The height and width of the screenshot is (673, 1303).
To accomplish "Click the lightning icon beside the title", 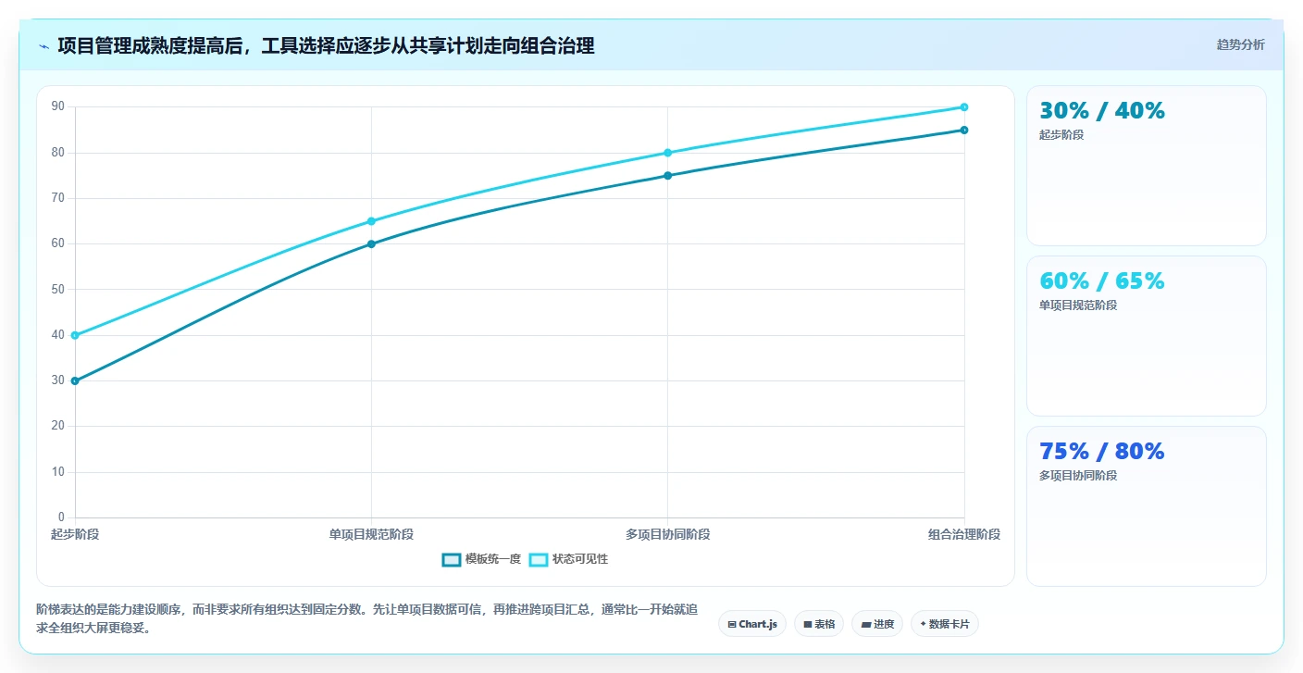I will tap(43, 46).
